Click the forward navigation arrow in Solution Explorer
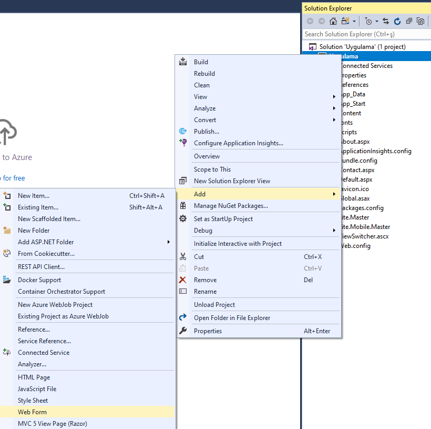Viewport: 431px width, 429px height. coord(320,21)
